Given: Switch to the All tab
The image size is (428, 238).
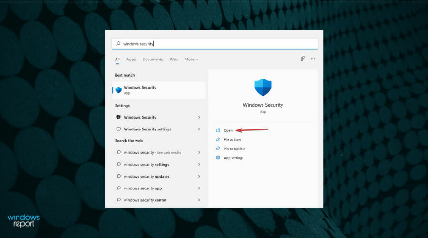Looking at the screenshot, I should click(x=117, y=59).
